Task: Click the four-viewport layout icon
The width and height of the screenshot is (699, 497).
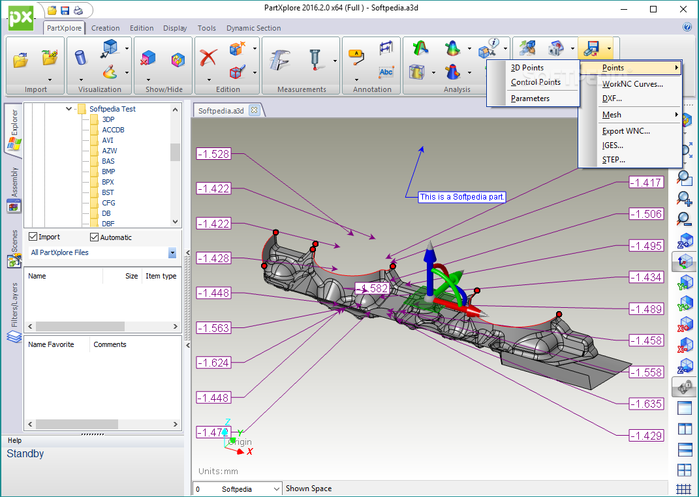Action: click(684, 470)
